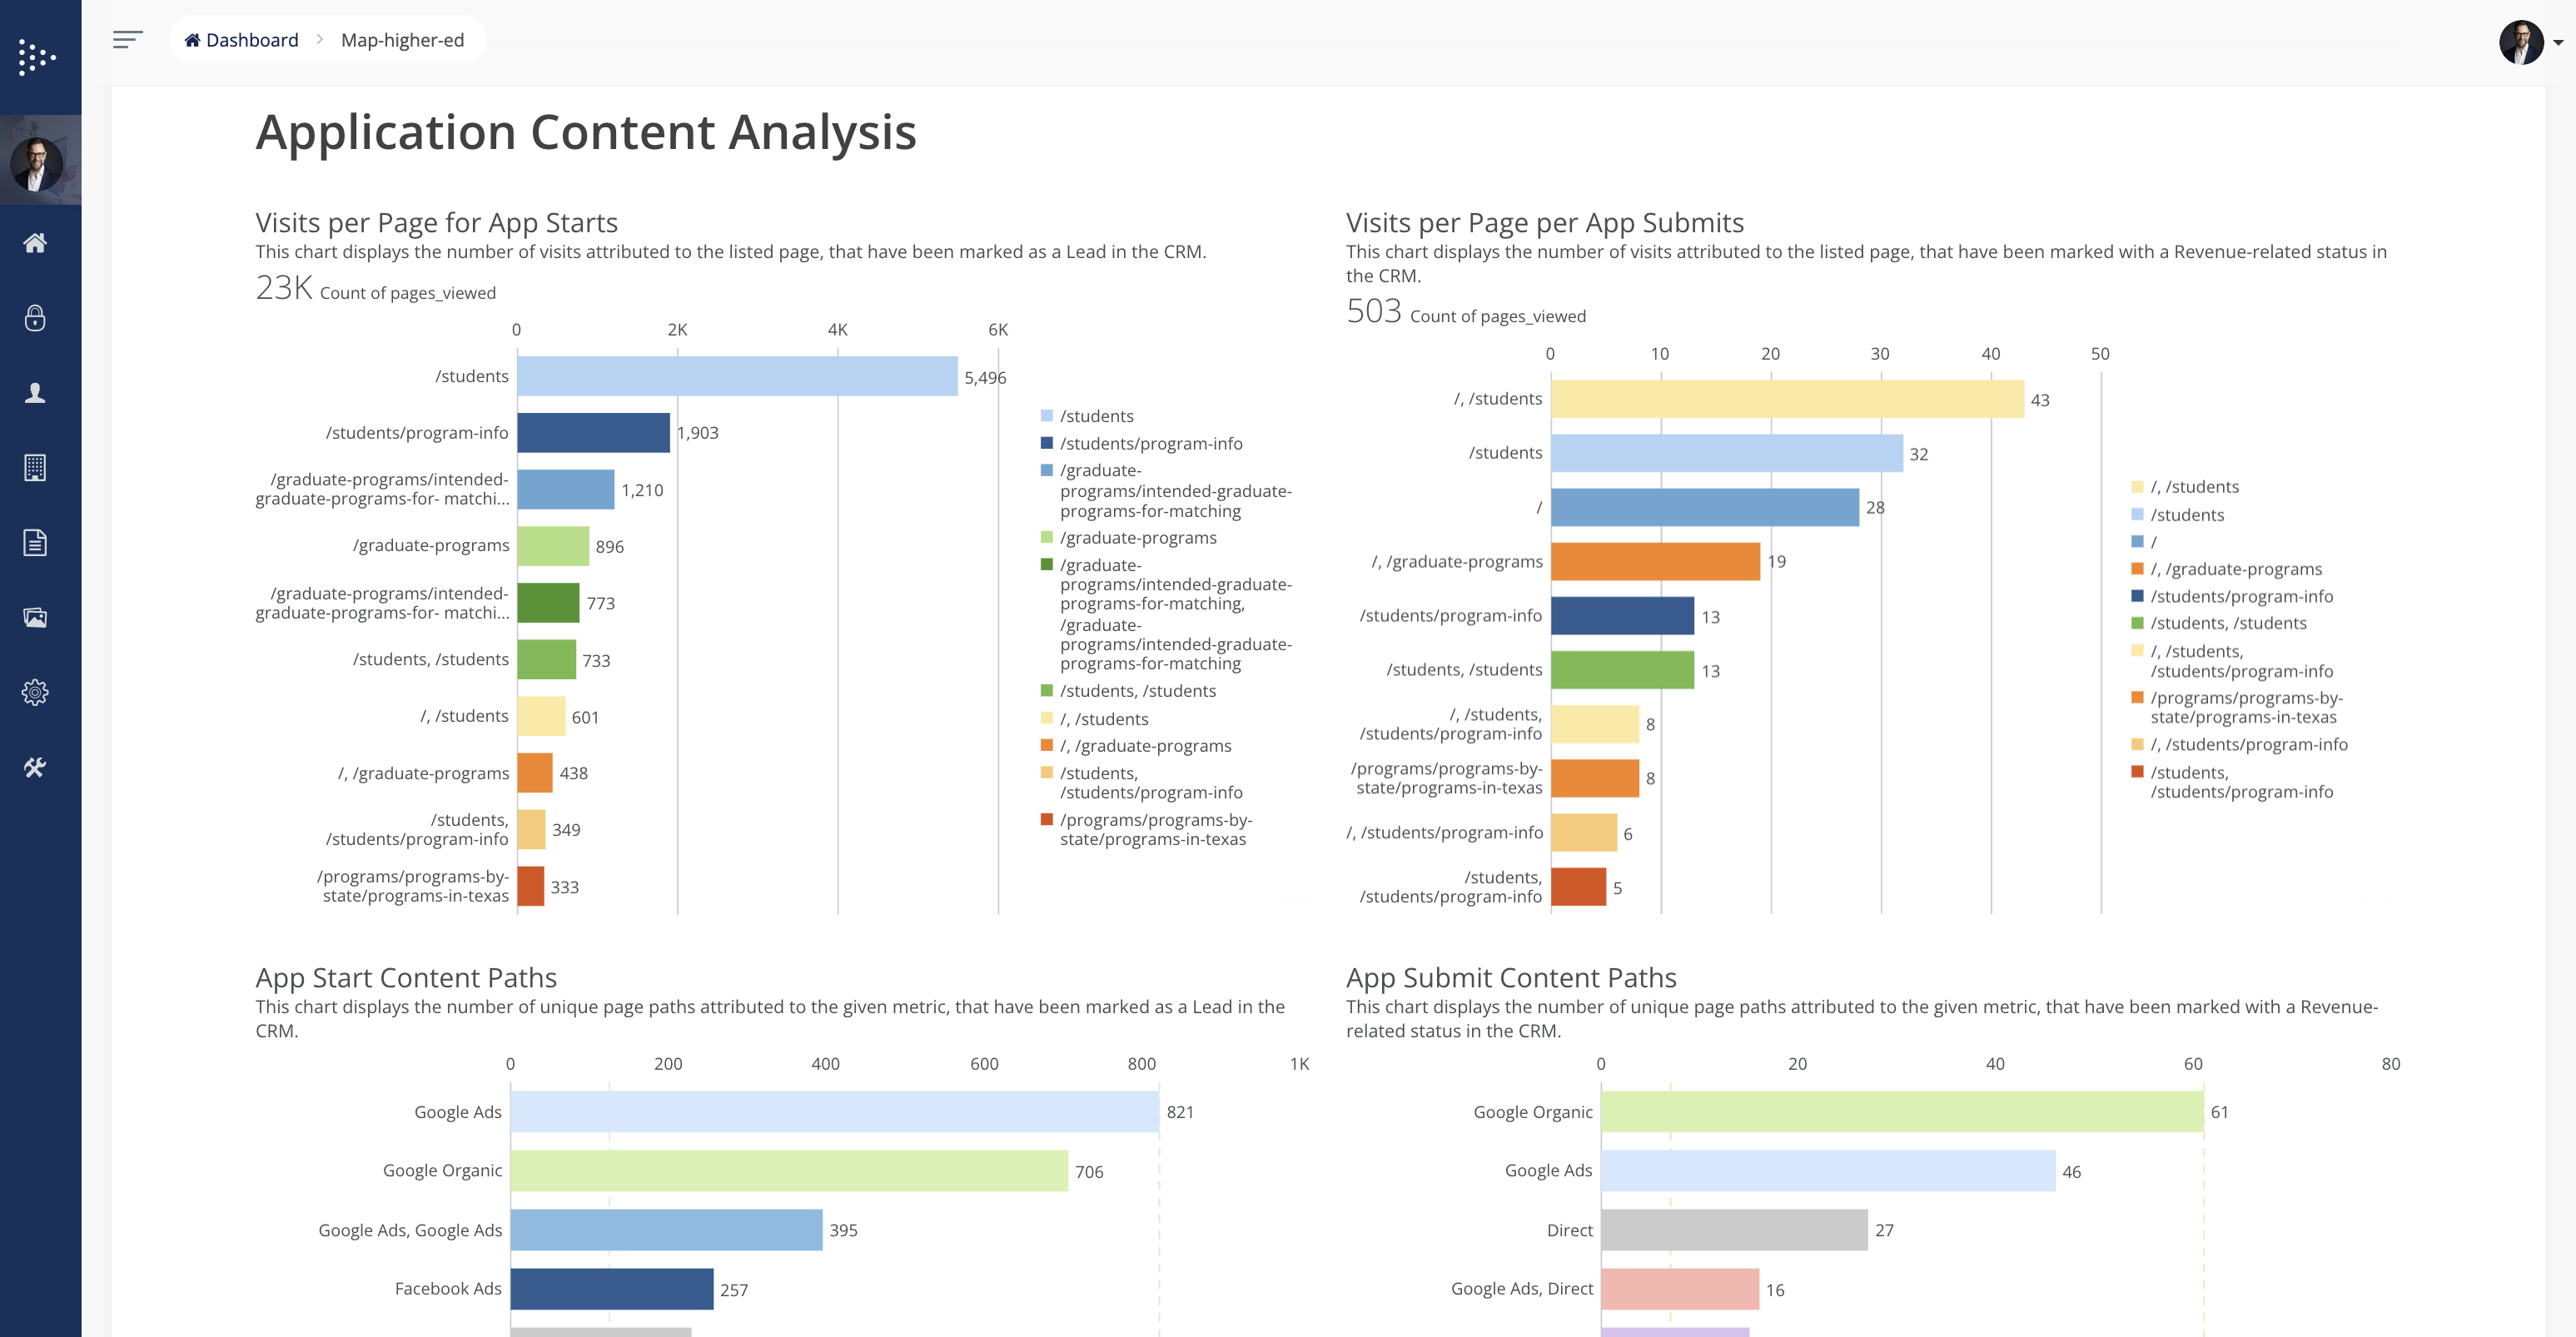2576x1337 pixels.
Task: Click the Facebook Ads bar valued 257
Action: 612,1289
